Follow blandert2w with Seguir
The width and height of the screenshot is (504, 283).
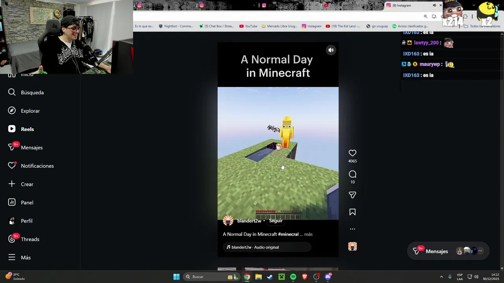[x=276, y=221]
